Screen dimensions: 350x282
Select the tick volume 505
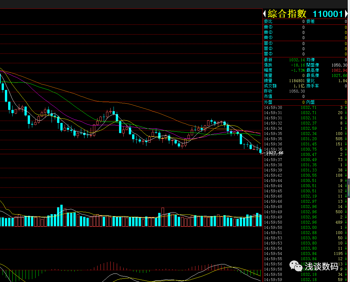pyautogui.click(x=339, y=139)
